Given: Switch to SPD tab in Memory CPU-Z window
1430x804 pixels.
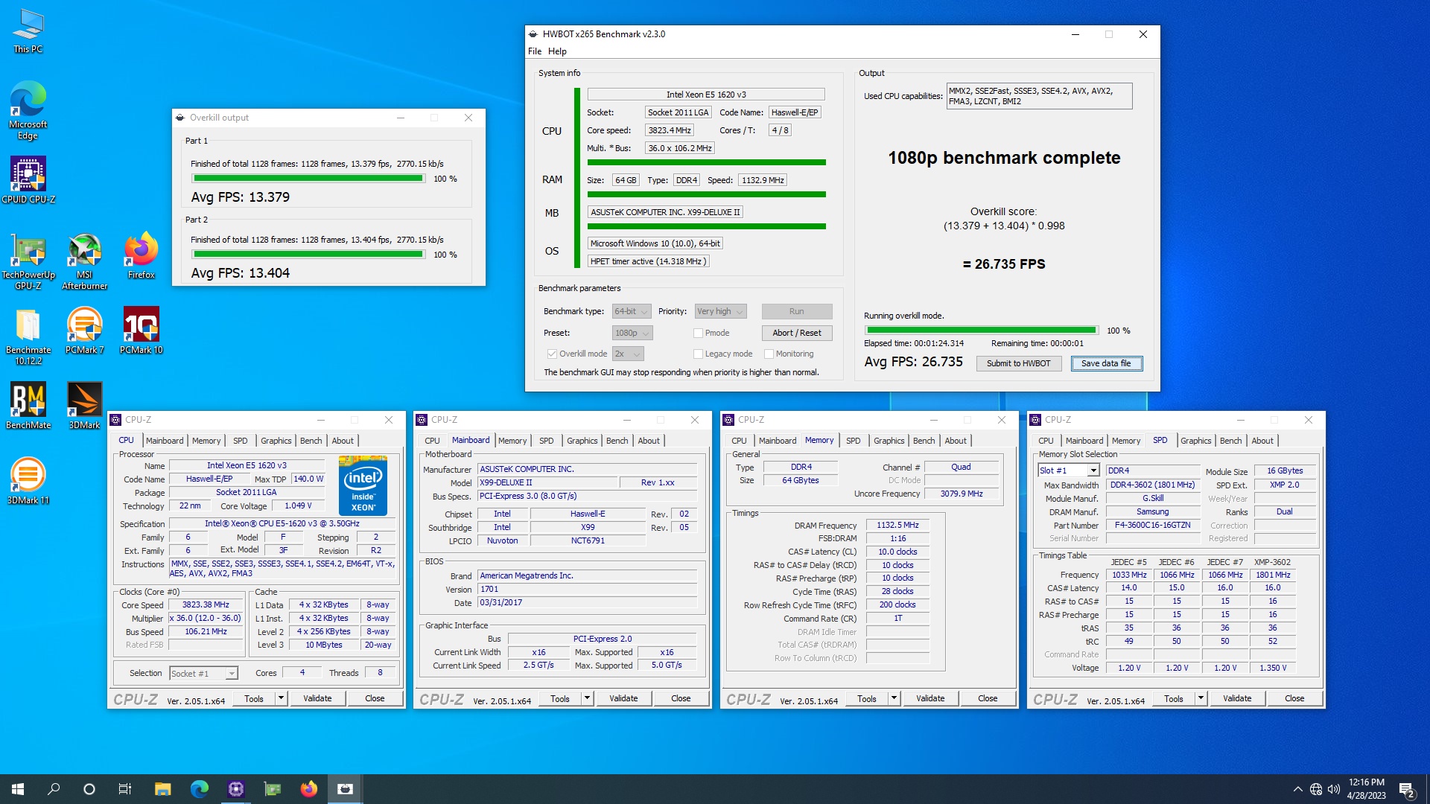Looking at the screenshot, I should [x=853, y=441].
